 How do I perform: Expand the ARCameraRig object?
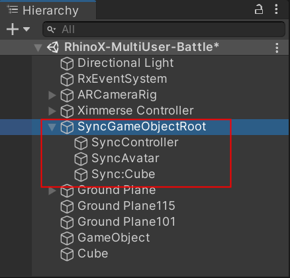pos(52,95)
